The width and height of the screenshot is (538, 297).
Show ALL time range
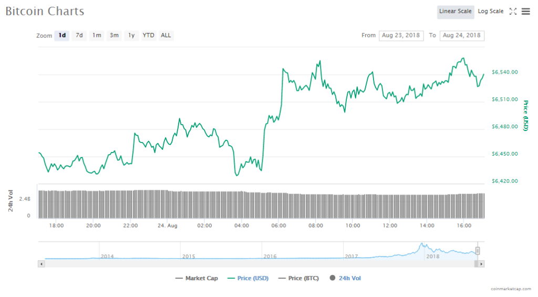point(165,36)
